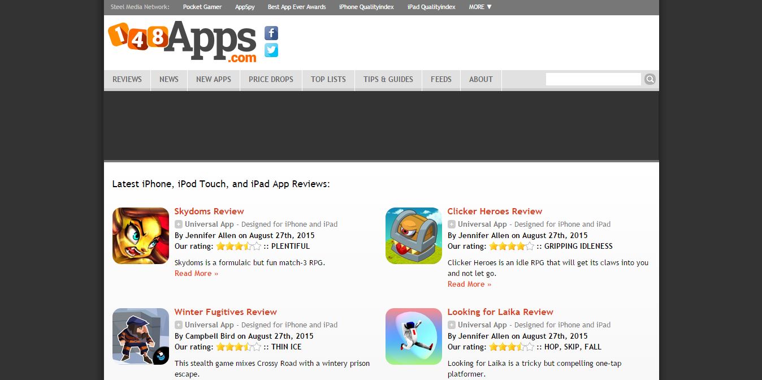Click the 148Apps.com logo
The image size is (762, 380).
click(183, 41)
